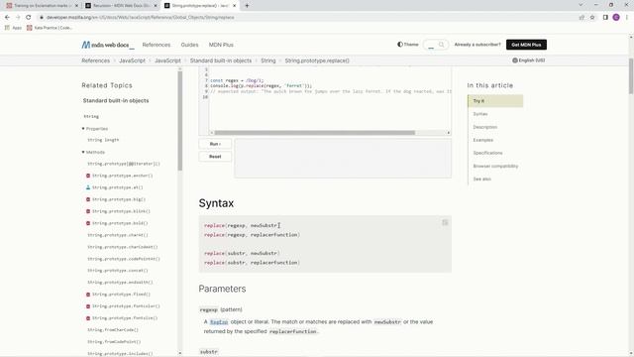
Task: Click the Get MDN Plus button
Action: [x=526, y=45]
